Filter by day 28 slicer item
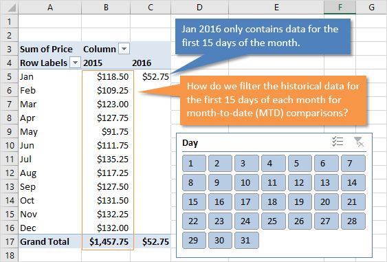The image size is (387, 262). coord(353,221)
